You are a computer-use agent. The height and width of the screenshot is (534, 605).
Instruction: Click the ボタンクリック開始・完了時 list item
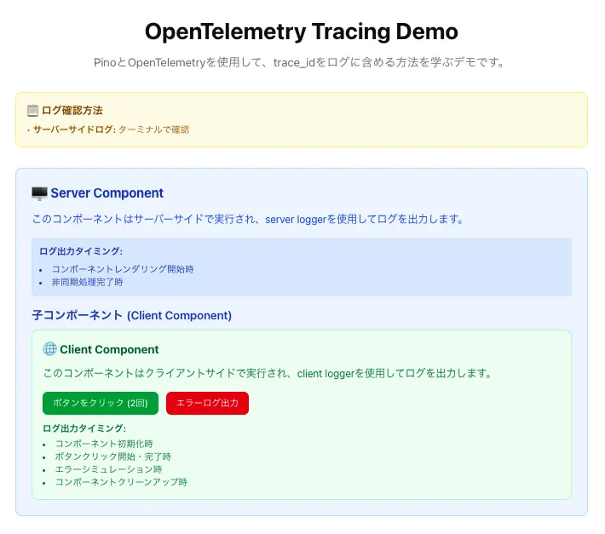(x=113, y=456)
